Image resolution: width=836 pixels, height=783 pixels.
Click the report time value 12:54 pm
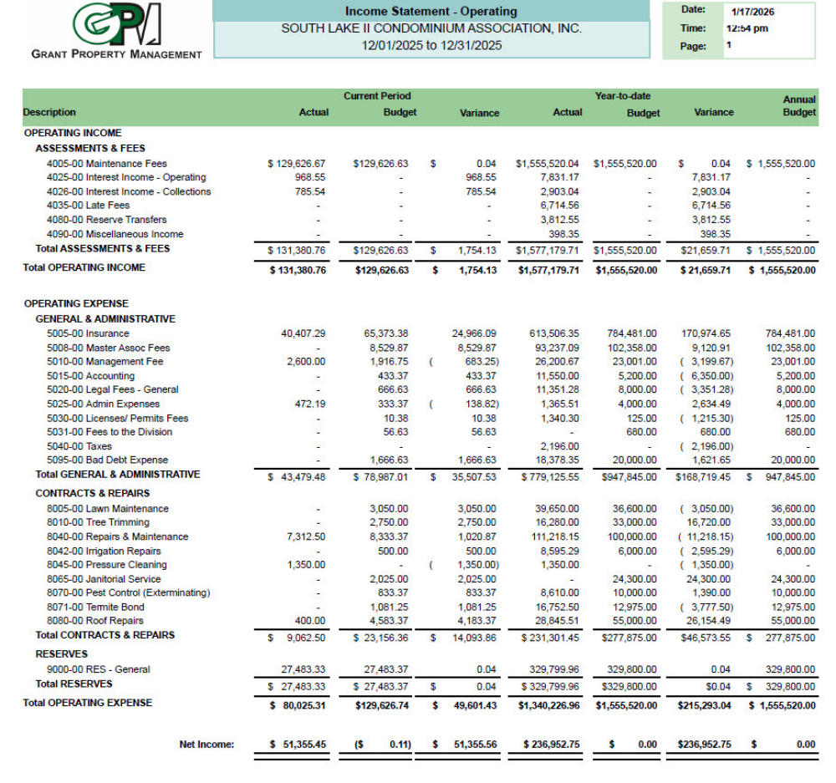[x=747, y=28]
